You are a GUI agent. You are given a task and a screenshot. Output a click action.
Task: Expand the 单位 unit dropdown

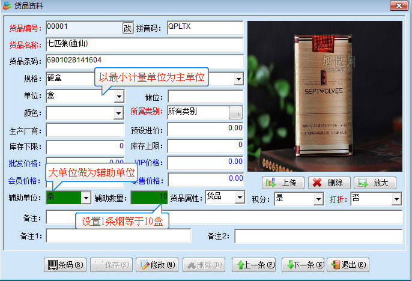coord(119,96)
